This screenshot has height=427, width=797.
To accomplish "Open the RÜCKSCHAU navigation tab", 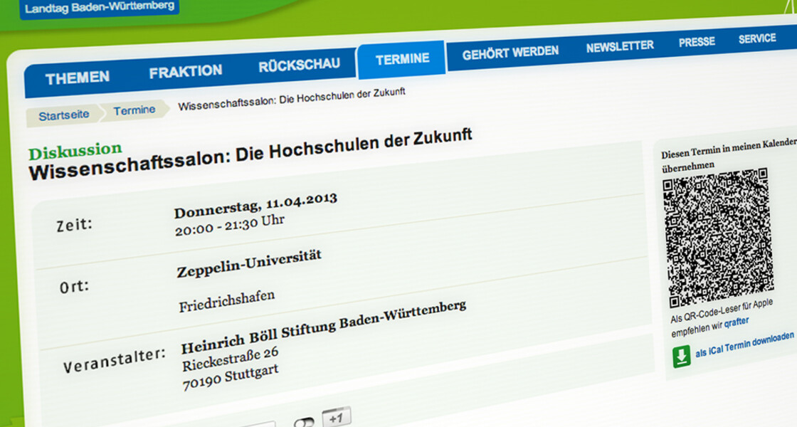I will (x=299, y=65).
